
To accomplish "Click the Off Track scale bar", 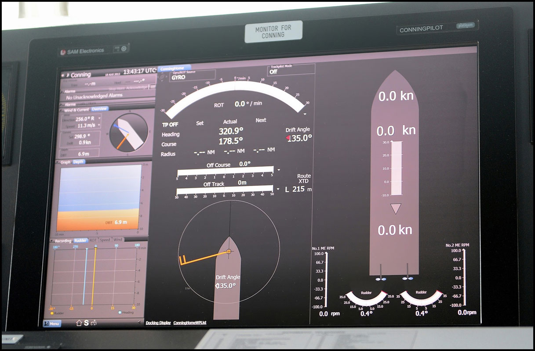I will (225, 190).
